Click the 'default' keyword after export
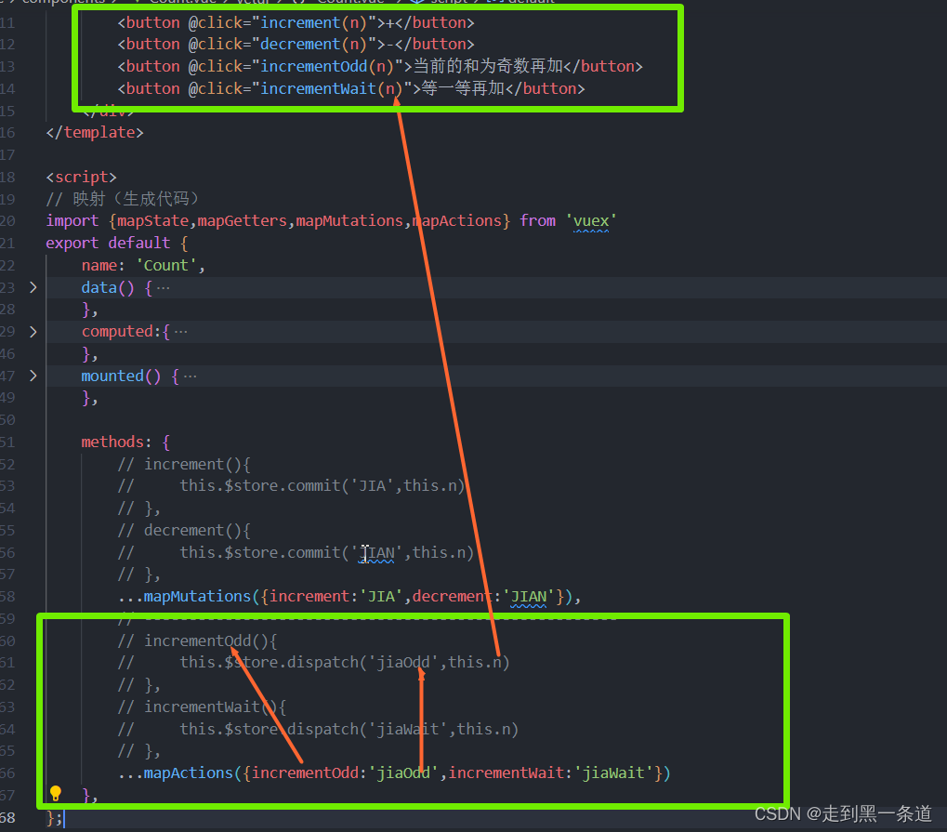947x832 pixels. [x=138, y=243]
